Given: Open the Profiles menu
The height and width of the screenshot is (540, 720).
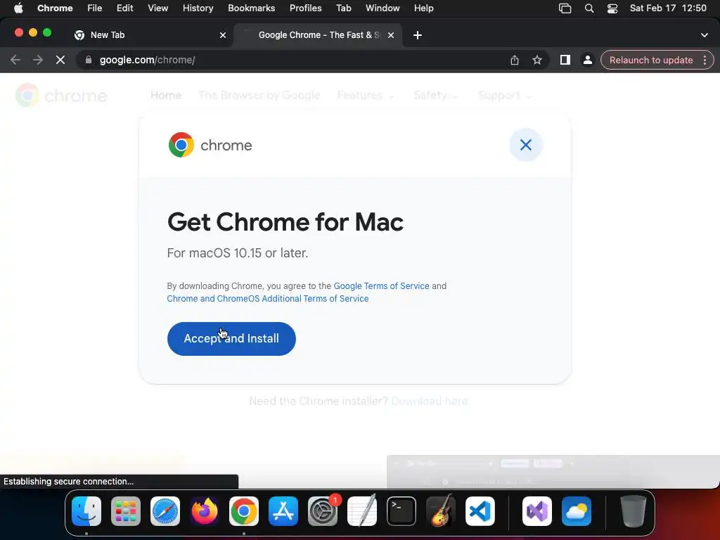Looking at the screenshot, I should (x=306, y=8).
